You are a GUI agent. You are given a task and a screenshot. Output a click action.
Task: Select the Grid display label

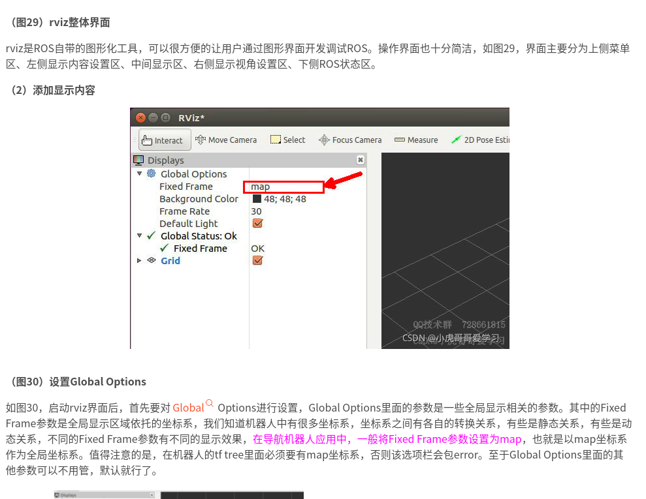[170, 261]
